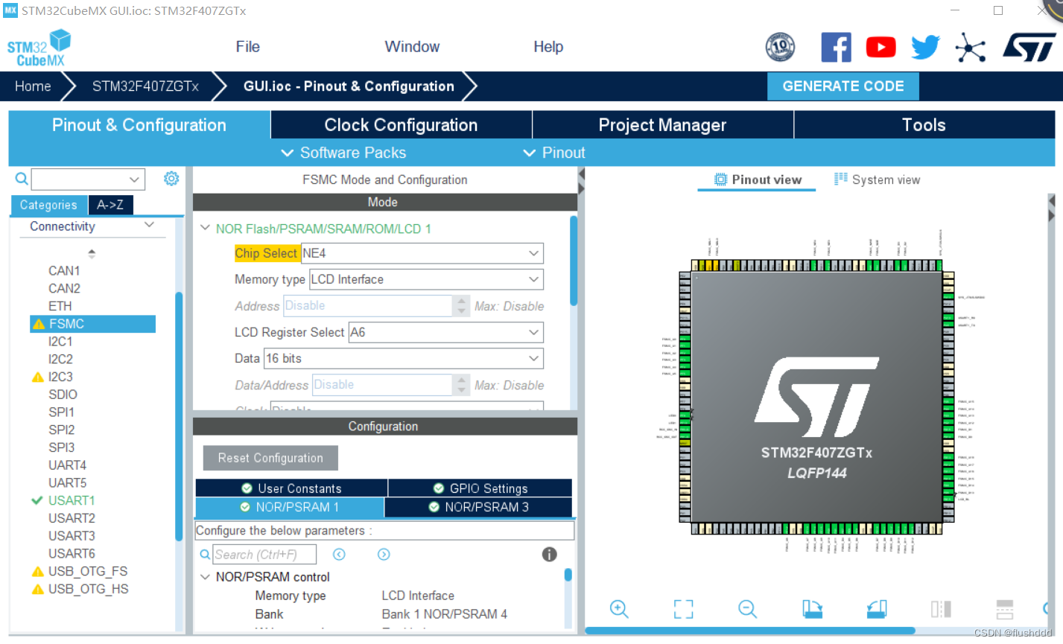The width and height of the screenshot is (1063, 644).
Task: Open the search settings gear icon
Action: [x=171, y=179]
